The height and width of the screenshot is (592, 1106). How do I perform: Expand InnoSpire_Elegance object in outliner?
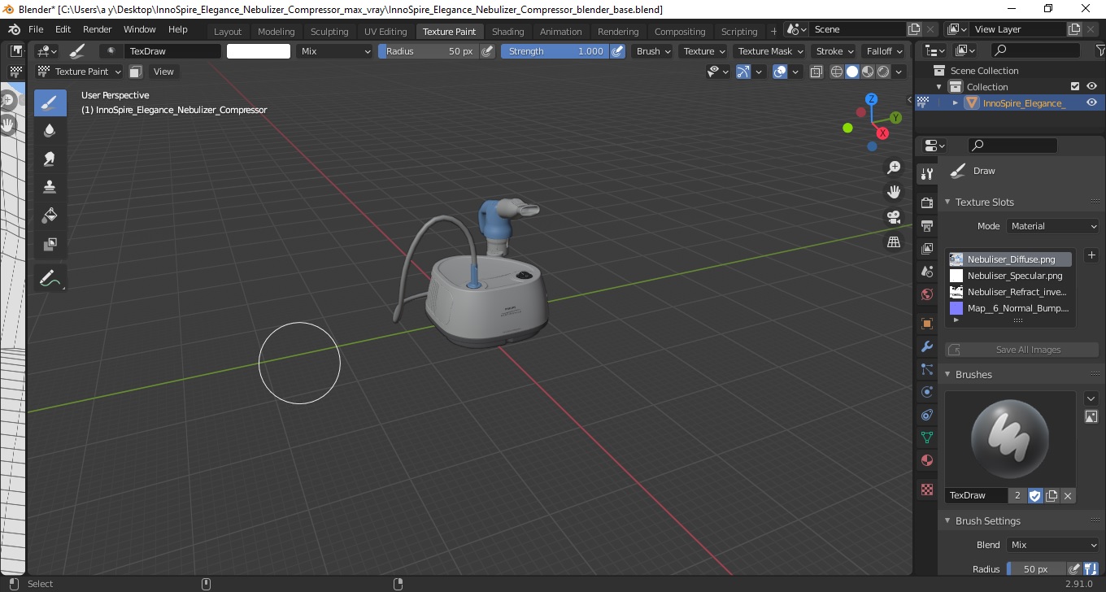956,103
